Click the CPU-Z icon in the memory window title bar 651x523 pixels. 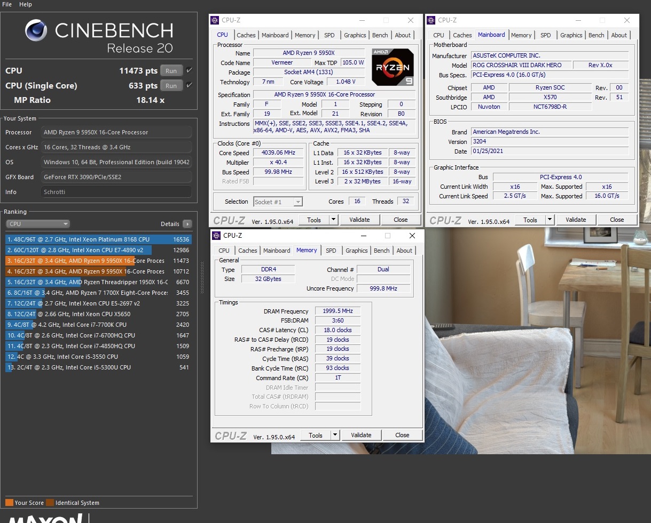[216, 236]
